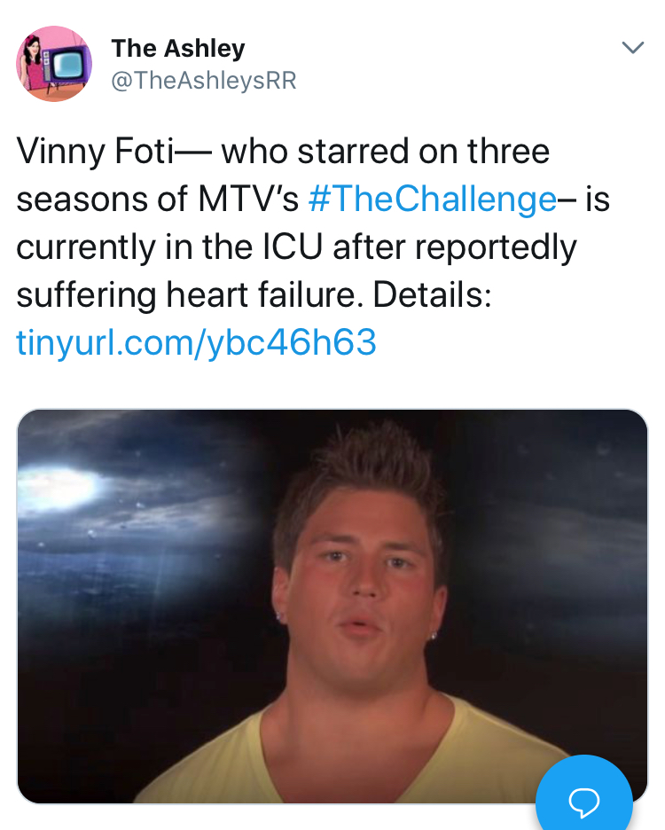Tap the blue reply bubble floating button
The height and width of the screenshot is (830, 665).
[x=584, y=793]
